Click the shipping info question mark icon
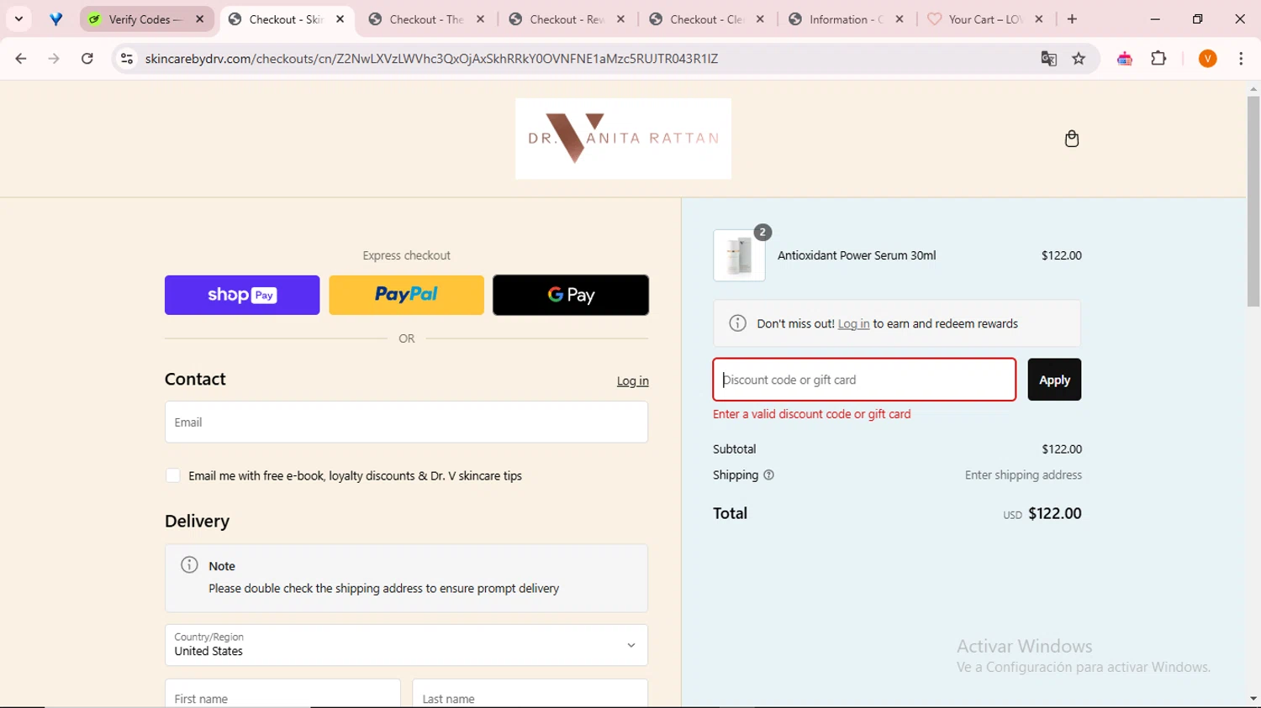This screenshot has width=1261, height=708. point(768,475)
